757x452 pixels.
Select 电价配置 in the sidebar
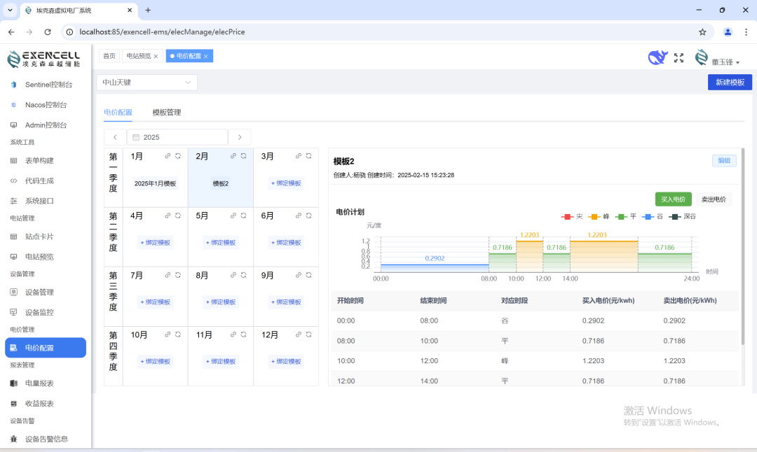pyautogui.click(x=46, y=348)
